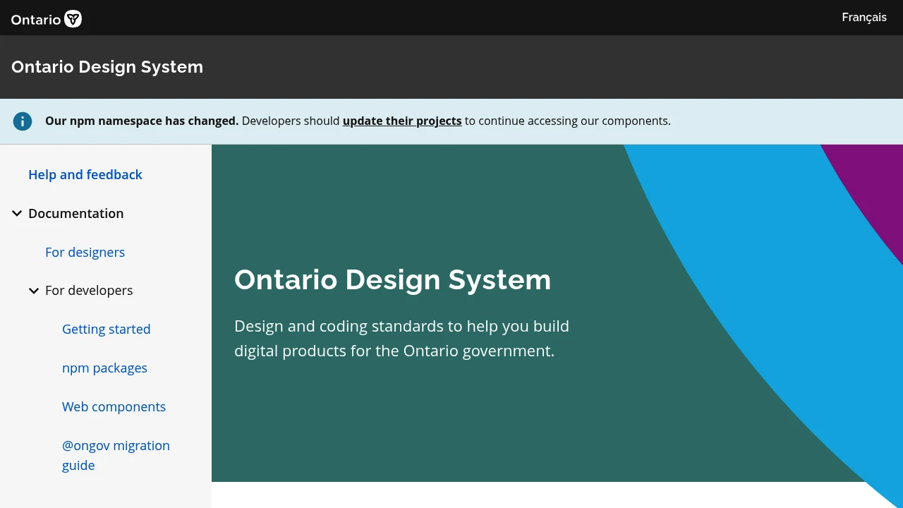Open the Ontario Design System header link

(x=107, y=66)
